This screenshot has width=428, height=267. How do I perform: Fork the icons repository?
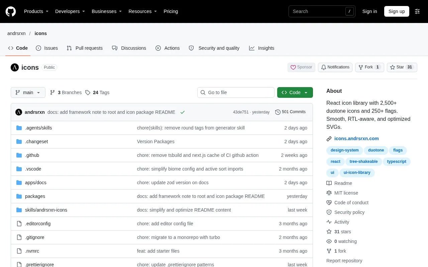pyautogui.click(x=369, y=67)
